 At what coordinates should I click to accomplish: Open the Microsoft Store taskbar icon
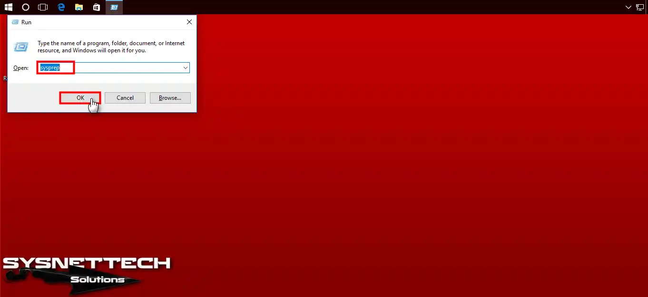(97, 7)
